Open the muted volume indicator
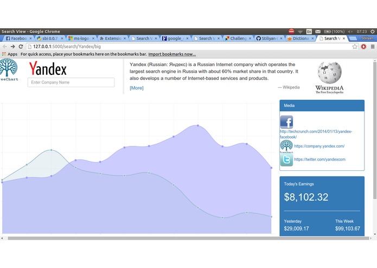The image size is (377, 268). point(350,31)
